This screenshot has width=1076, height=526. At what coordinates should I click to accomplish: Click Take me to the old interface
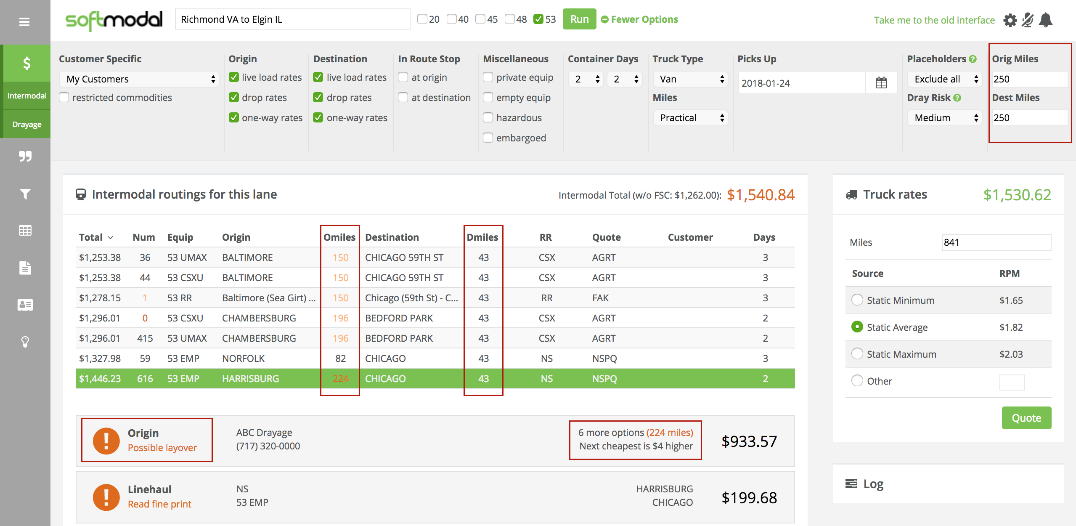click(x=934, y=20)
